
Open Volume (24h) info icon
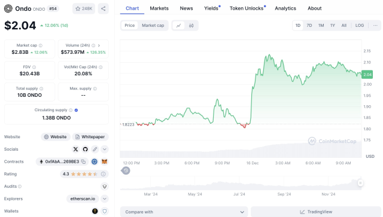(93, 45)
